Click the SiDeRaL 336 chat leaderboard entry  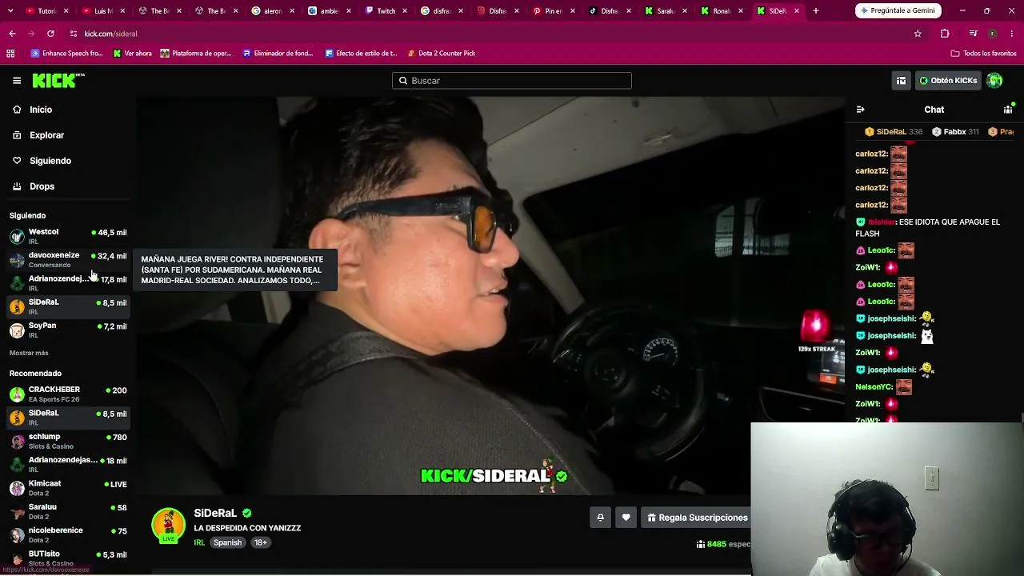click(894, 132)
